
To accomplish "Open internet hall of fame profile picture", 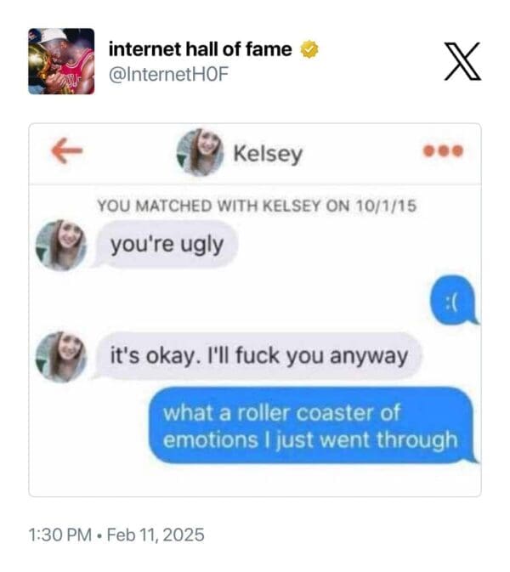I will coord(61,61).
